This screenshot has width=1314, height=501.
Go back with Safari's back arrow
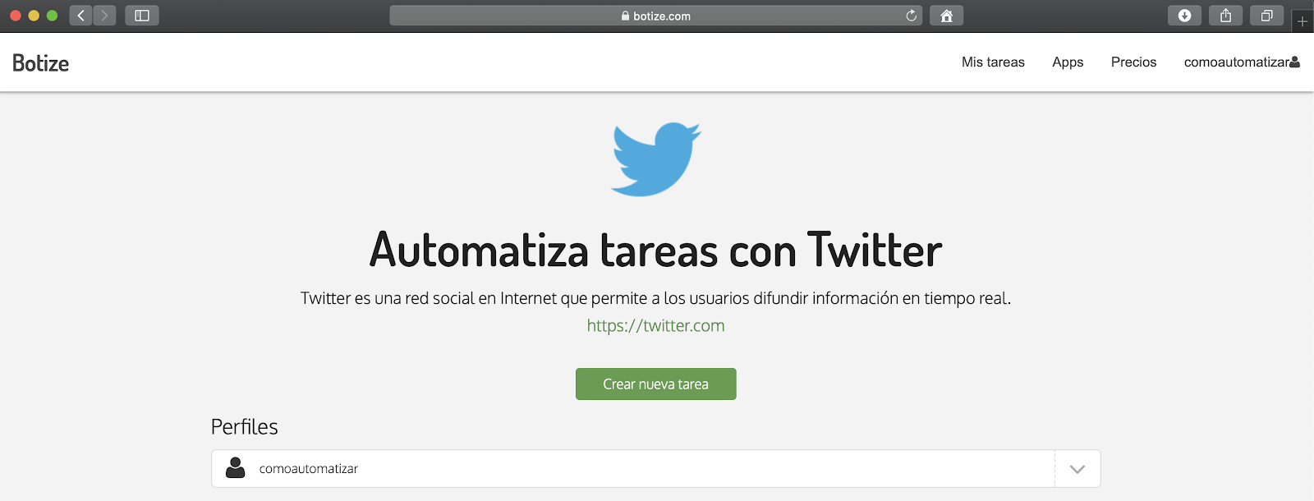click(x=80, y=16)
